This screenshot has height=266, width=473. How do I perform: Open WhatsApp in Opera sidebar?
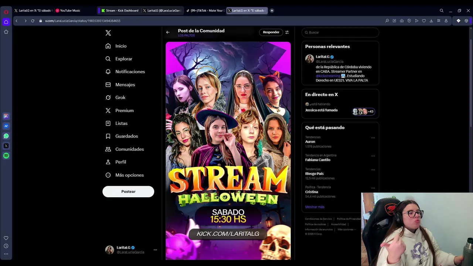tap(6, 136)
